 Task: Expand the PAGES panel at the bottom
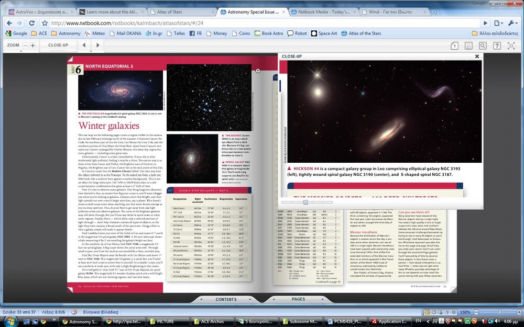pos(298,299)
